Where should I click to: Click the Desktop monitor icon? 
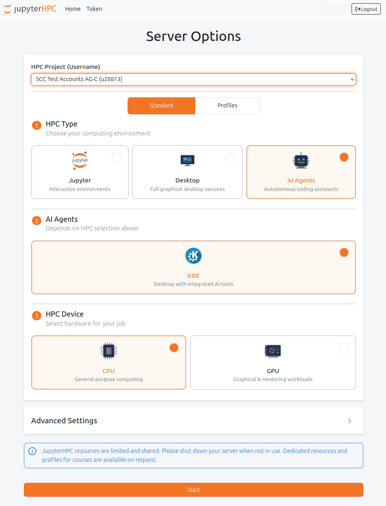tap(188, 161)
